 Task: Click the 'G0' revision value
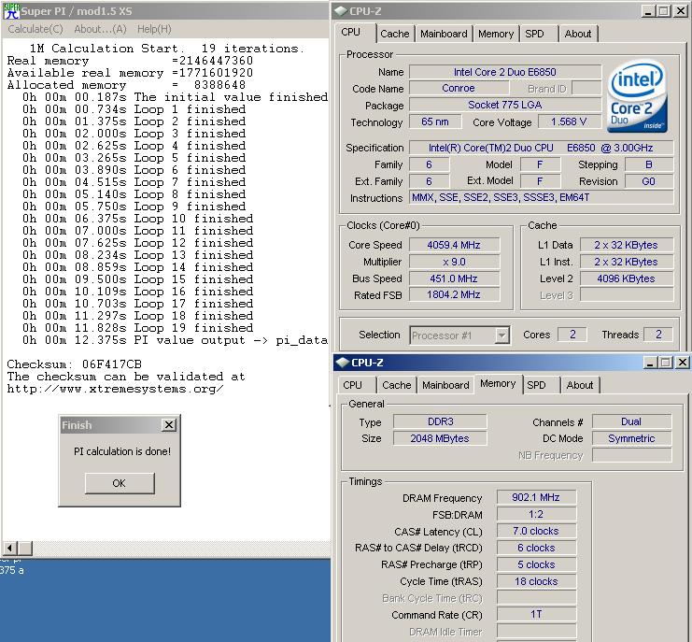[649, 181]
